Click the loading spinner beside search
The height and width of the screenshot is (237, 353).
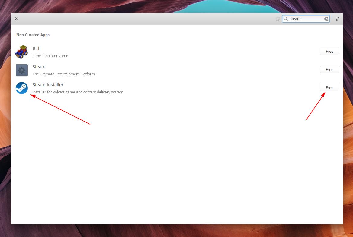pyautogui.click(x=278, y=19)
